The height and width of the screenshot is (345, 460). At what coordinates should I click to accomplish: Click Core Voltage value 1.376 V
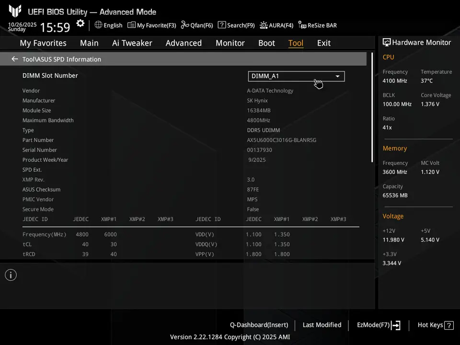[430, 104]
